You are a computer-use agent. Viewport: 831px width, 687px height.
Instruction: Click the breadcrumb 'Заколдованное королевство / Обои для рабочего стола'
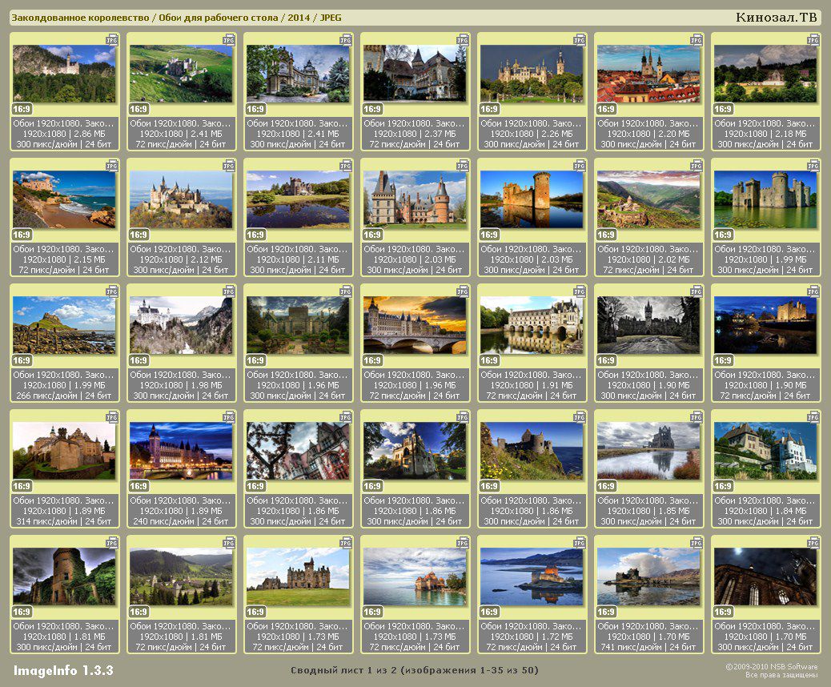pos(145,18)
